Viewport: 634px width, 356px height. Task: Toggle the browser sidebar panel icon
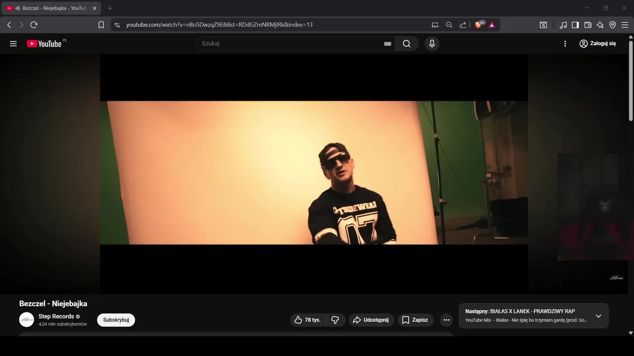575,25
